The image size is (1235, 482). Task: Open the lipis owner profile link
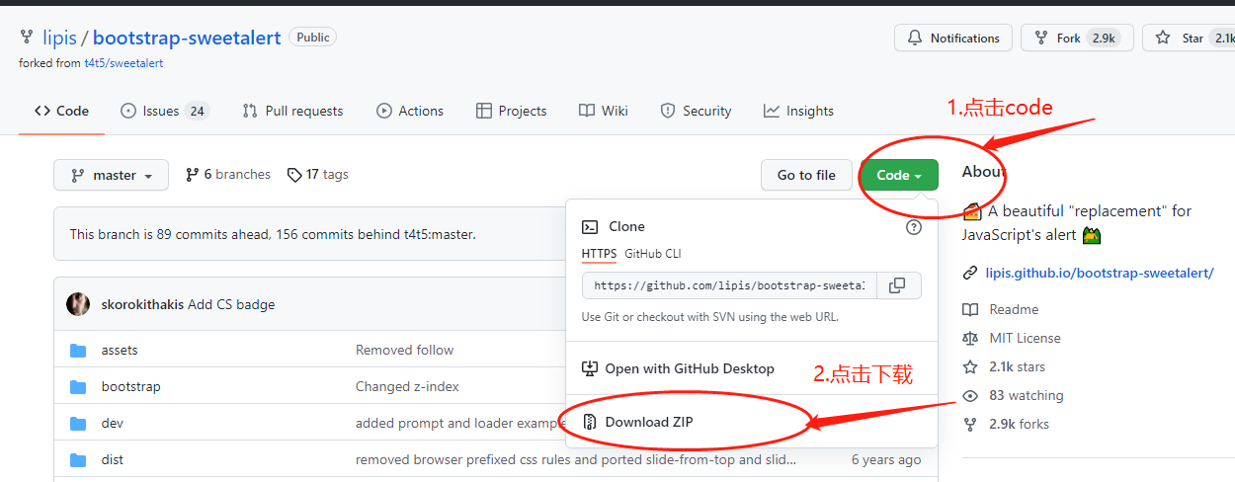click(x=59, y=38)
